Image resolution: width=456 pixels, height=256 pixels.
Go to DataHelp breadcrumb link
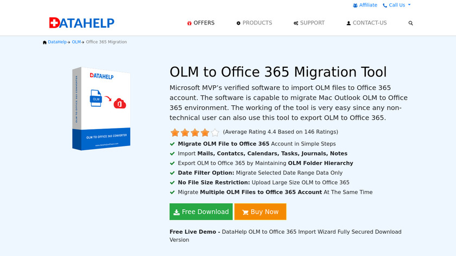coord(58,42)
